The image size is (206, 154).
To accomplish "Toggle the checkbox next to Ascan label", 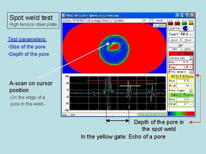I will (151, 21).
